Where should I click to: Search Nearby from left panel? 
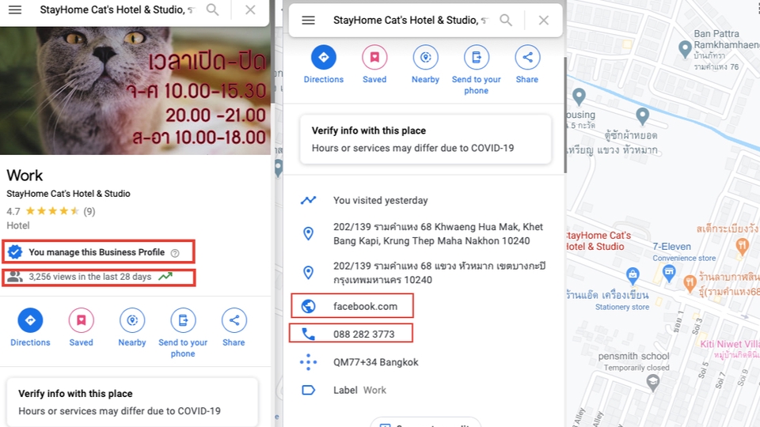click(132, 327)
